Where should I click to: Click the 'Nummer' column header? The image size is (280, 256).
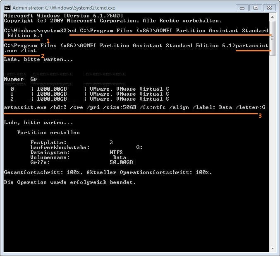tap(14, 79)
